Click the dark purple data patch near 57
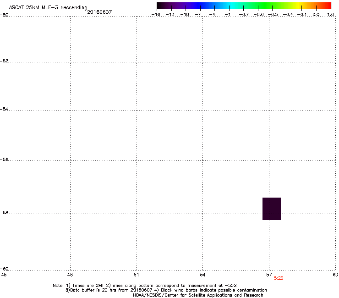339x298 pixels. [272, 209]
